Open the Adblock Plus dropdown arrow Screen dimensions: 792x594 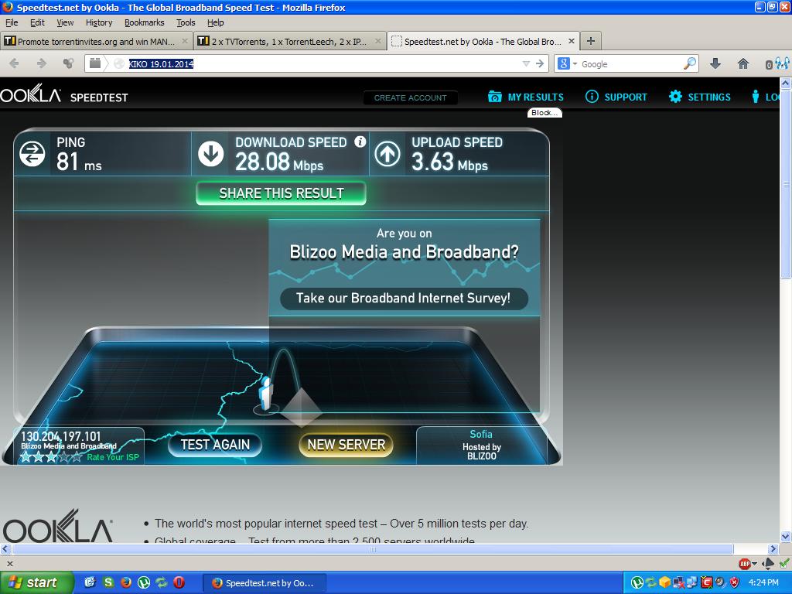[754, 564]
